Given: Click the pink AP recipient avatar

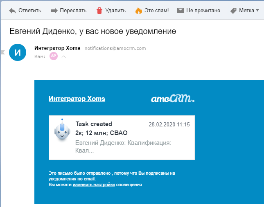Looking at the screenshot, I should click(x=54, y=56).
